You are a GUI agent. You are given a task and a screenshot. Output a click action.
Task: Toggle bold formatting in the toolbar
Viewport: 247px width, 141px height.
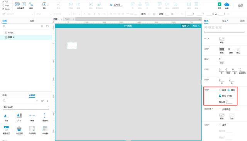(89, 14)
